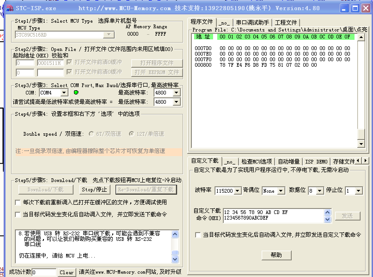Click message log scroll up arrow

[175, 234]
